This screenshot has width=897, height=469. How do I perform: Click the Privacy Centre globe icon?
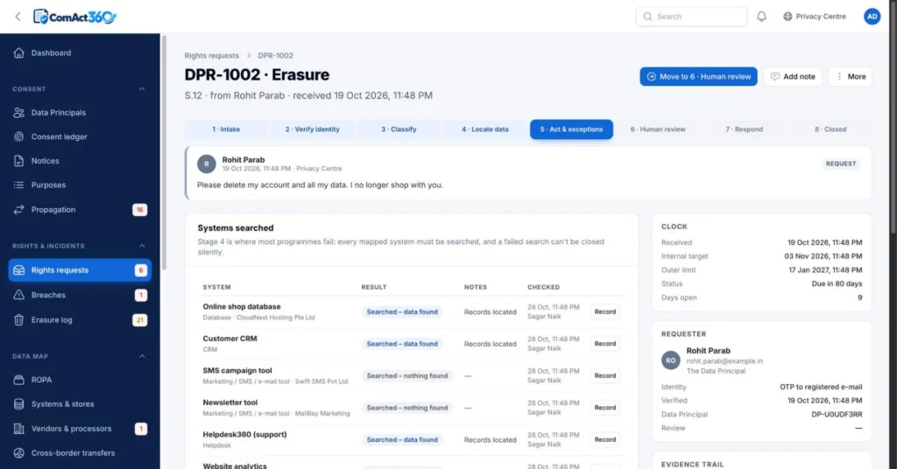pyautogui.click(x=788, y=17)
